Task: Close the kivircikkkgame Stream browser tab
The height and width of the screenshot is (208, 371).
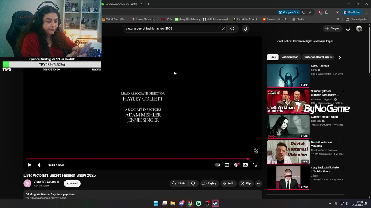Action: tap(141, 4)
